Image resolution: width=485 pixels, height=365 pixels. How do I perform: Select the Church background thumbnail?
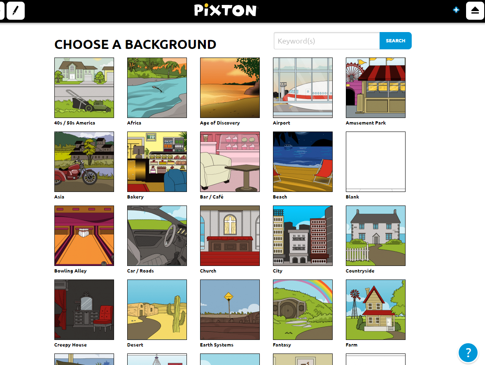[x=230, y=236]
